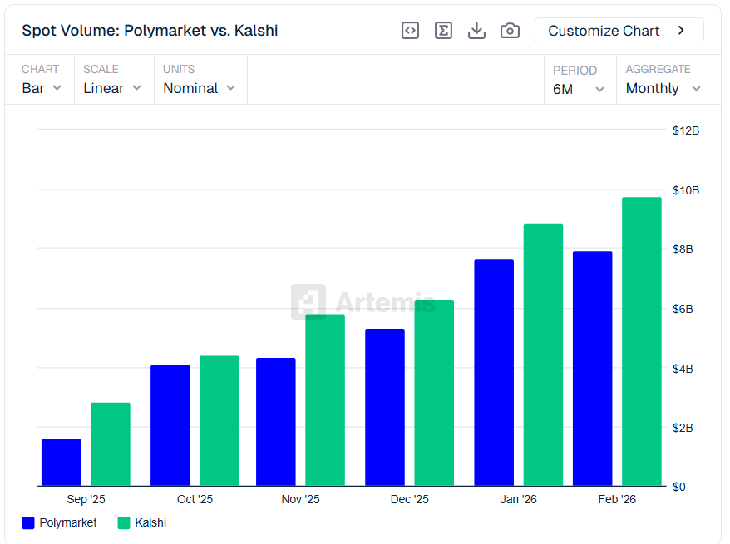
Task: Click the blue Polymarket legend swatch
Action: click(29, 522)
